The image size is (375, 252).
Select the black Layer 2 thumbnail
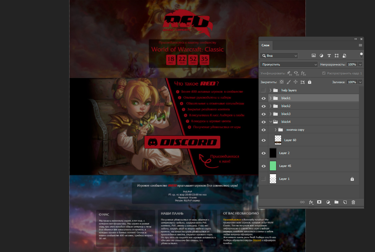tap(273, 153)
